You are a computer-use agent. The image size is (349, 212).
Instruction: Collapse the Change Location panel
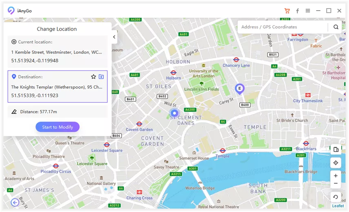click(x=114, y=37)
